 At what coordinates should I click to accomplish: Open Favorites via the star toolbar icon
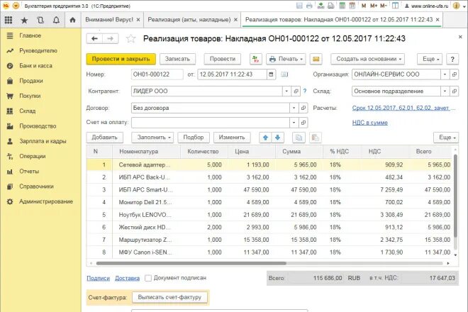click(x=24, y=20)
